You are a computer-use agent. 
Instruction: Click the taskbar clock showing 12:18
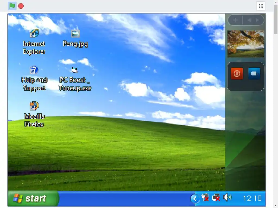click(x=252, y=199)
